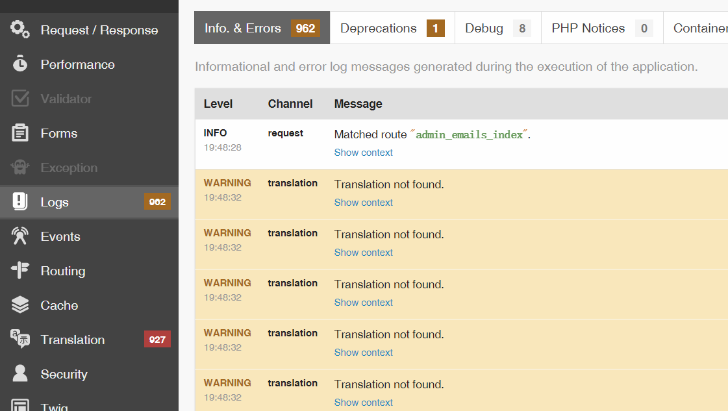
Task: Expand context of admin_emails_index route message
Action: 363,153
